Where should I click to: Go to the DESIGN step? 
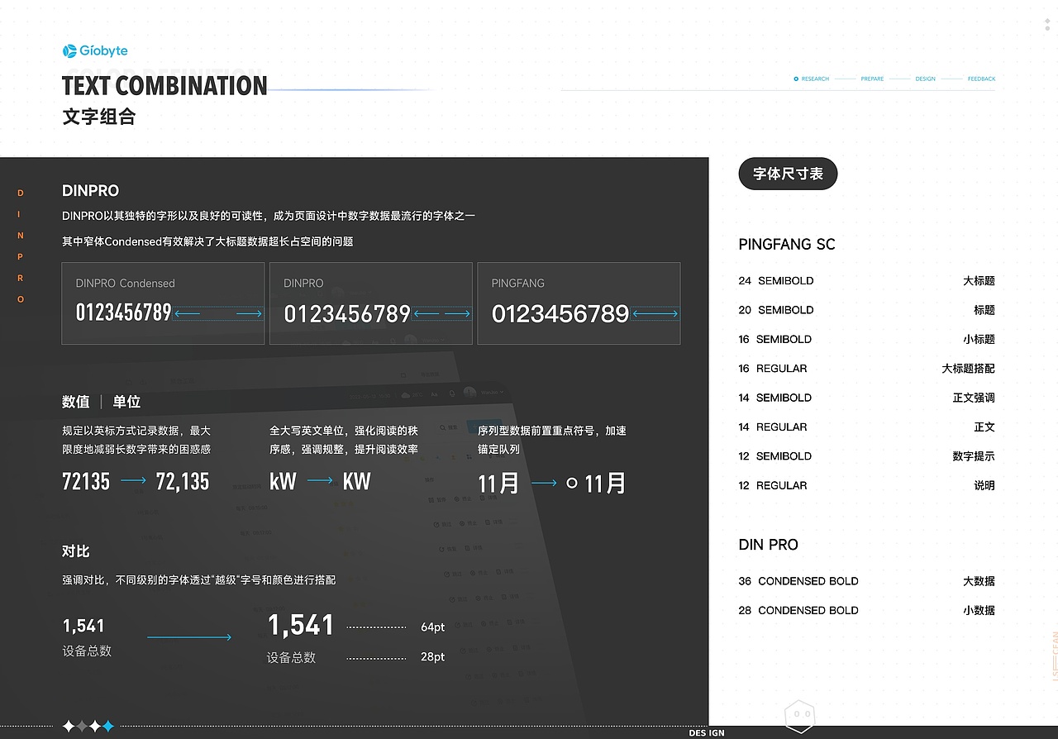pyautogui.click(x=925, y=79)
